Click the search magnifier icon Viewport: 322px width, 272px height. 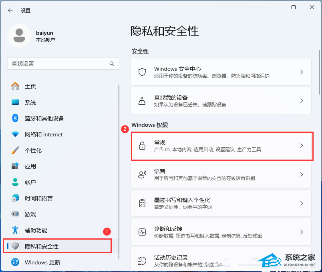pos(112,64)
